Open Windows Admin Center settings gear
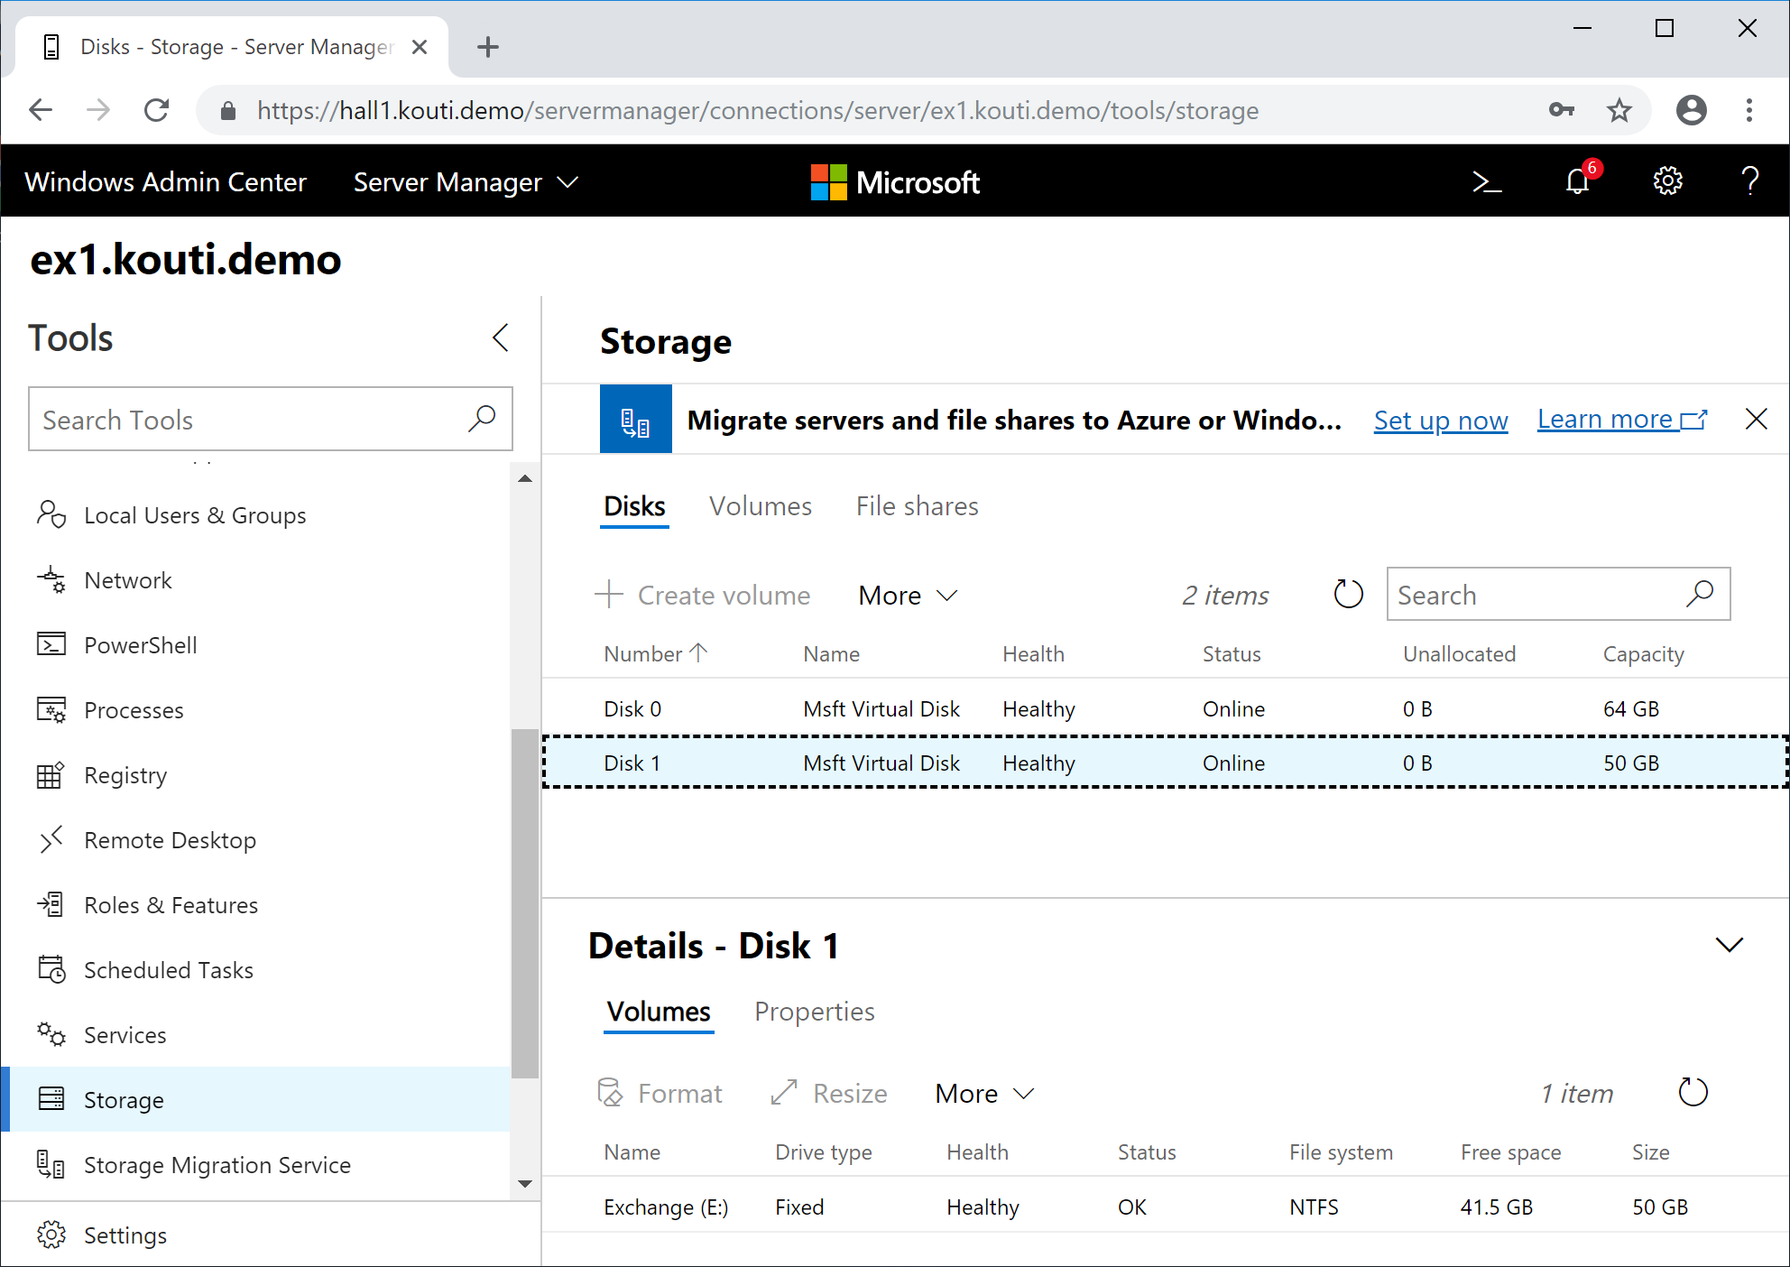This screenshot has height=1267, width=1790. 1667,181
